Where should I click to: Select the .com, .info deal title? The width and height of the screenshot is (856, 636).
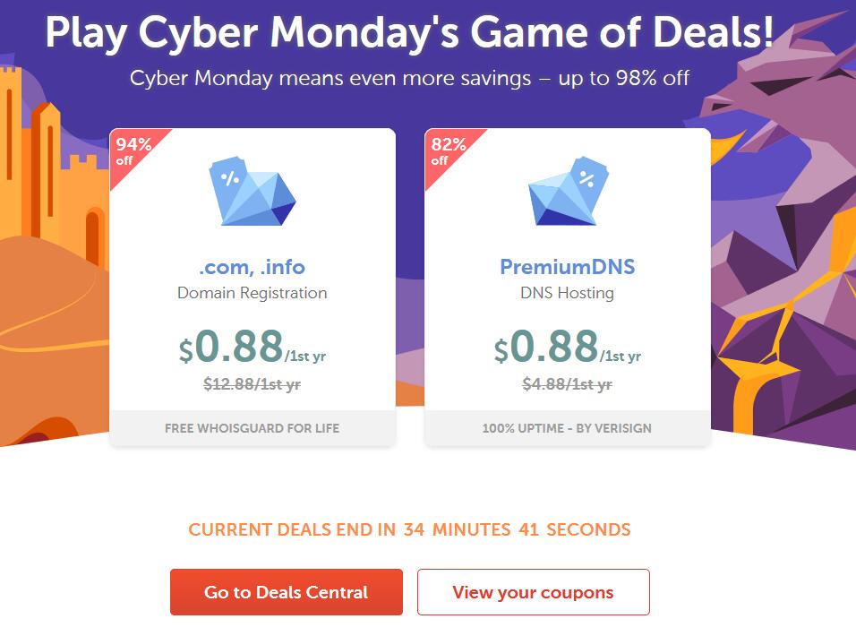pyautogui.click(x=253, y=267)
